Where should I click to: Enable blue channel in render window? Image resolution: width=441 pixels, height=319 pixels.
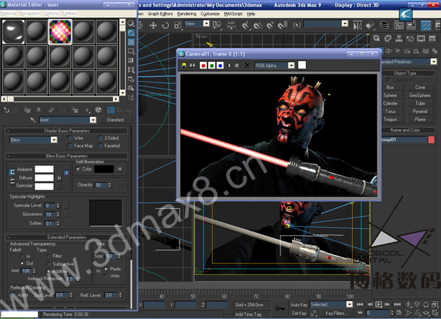220,65
